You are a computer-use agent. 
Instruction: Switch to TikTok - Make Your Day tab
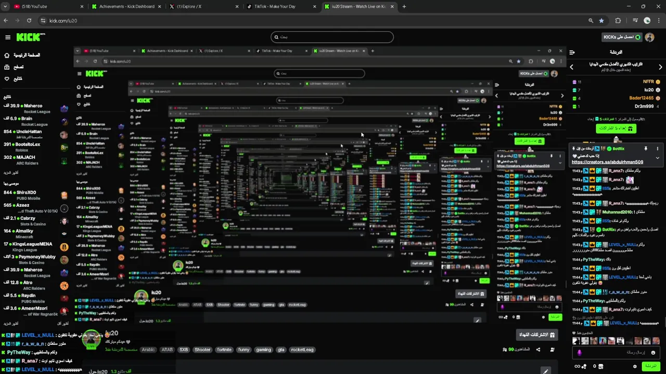point(282,6)
